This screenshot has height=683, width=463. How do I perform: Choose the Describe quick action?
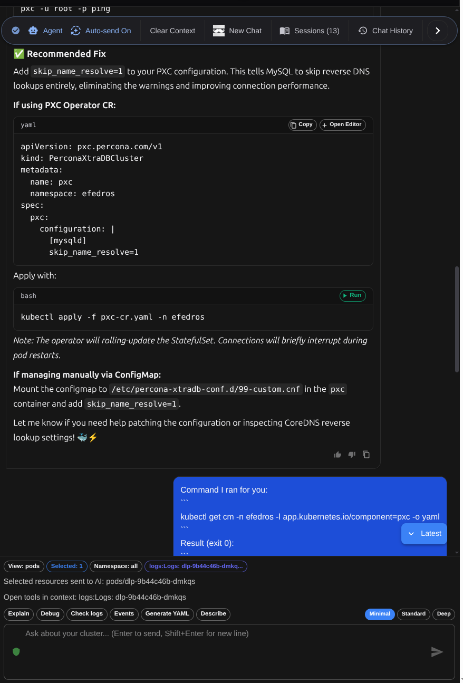coord(214,613)
